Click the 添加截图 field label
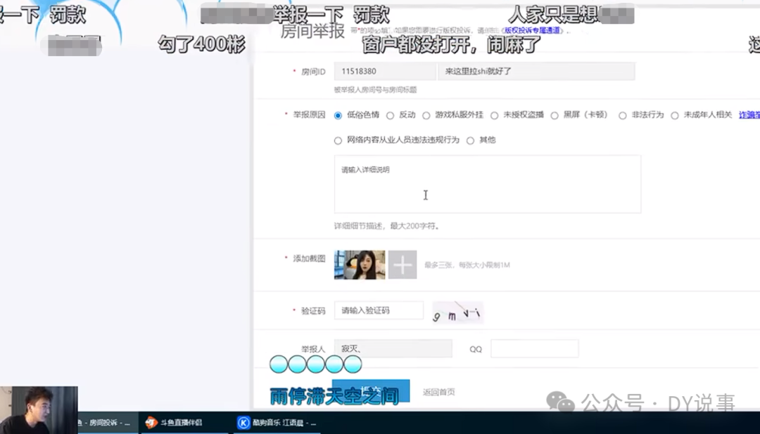This screenshot has height=434, width=760. click(x=309, y=258)
